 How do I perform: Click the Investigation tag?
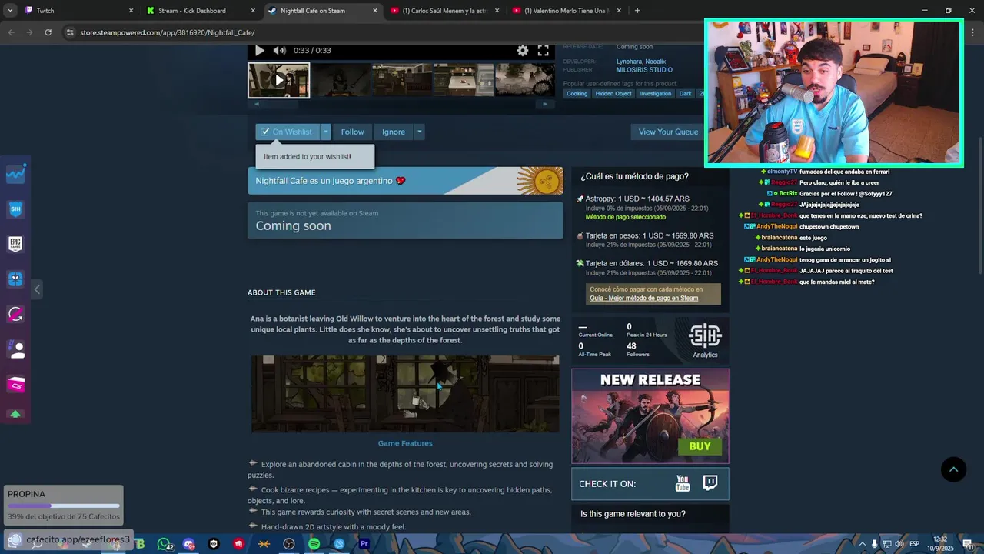coord(655,94)
